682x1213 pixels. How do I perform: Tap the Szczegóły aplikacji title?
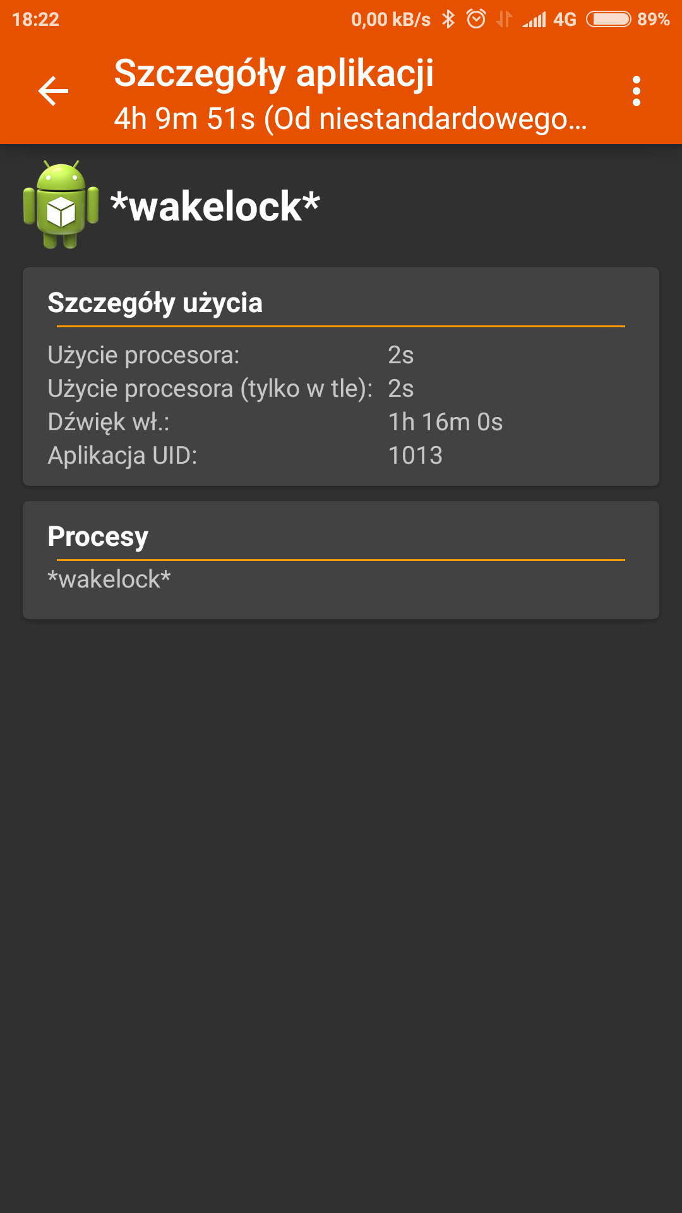(274, 73)
